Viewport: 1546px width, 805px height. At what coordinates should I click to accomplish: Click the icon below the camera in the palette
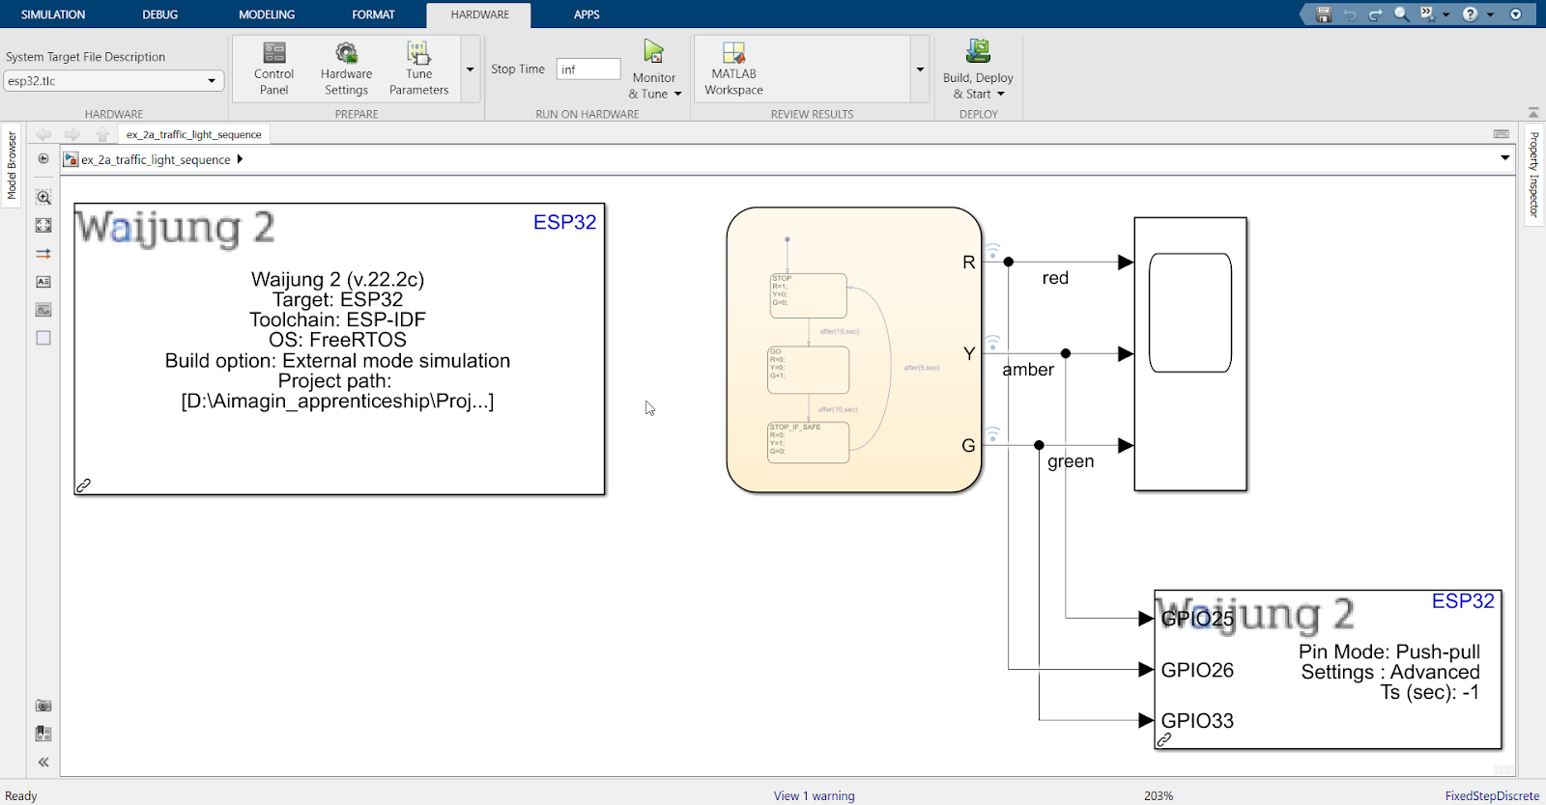coord(43,734)
